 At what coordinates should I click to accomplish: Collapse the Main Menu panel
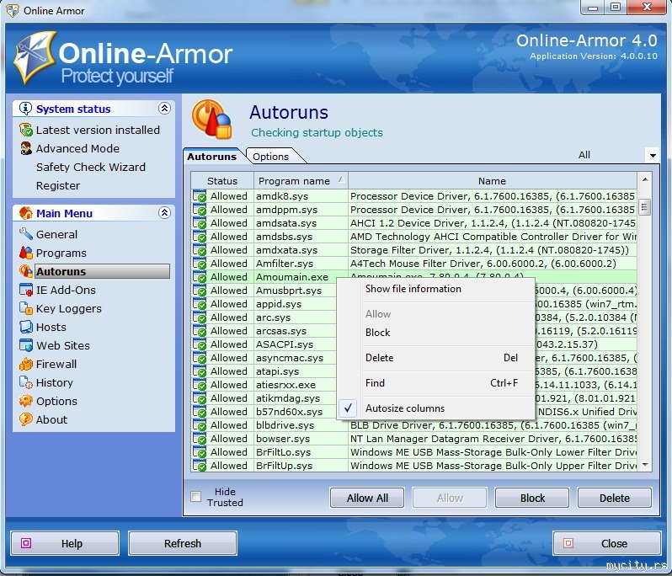(164, 212)
